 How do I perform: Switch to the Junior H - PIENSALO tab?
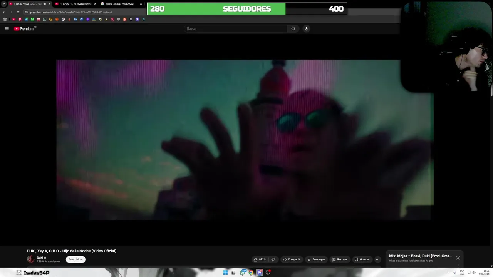(75, 4)
